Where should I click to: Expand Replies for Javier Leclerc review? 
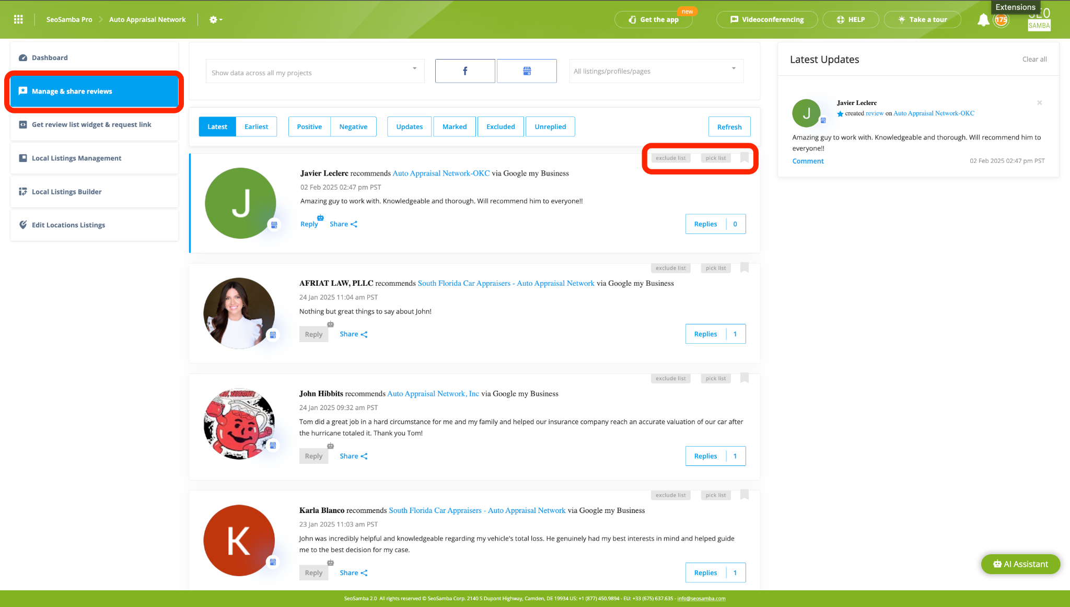[715, 224]
